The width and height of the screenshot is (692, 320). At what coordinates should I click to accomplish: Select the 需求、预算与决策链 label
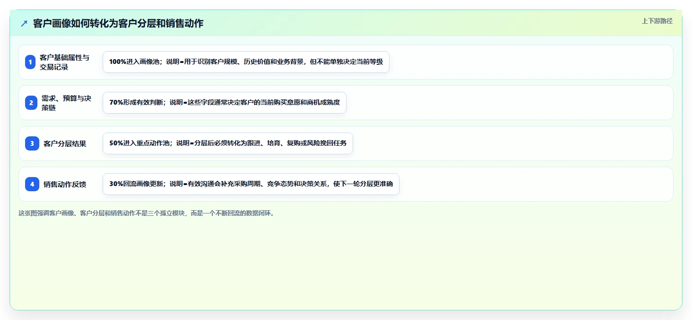pos(66,103)
